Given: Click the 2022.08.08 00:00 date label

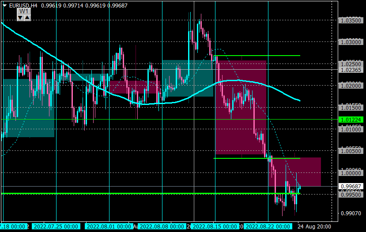Looking at the screenshot, I should [x=162, y=226].
